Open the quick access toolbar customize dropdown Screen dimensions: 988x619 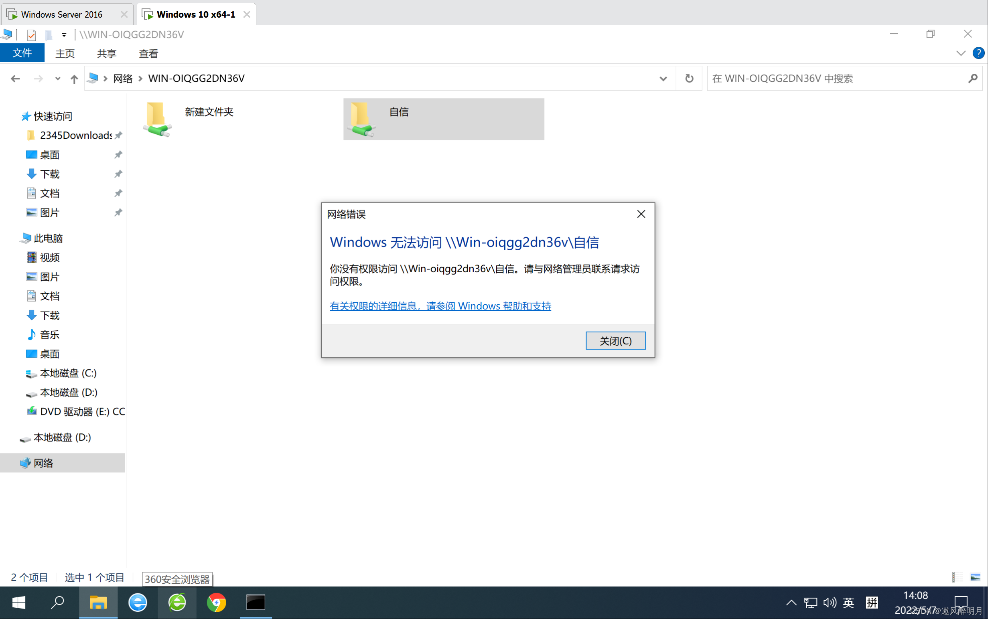pos(64,35)
